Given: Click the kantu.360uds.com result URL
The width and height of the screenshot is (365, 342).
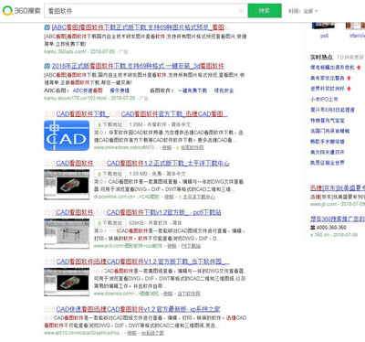Looking at the screenshot, I should pos(65,51).
